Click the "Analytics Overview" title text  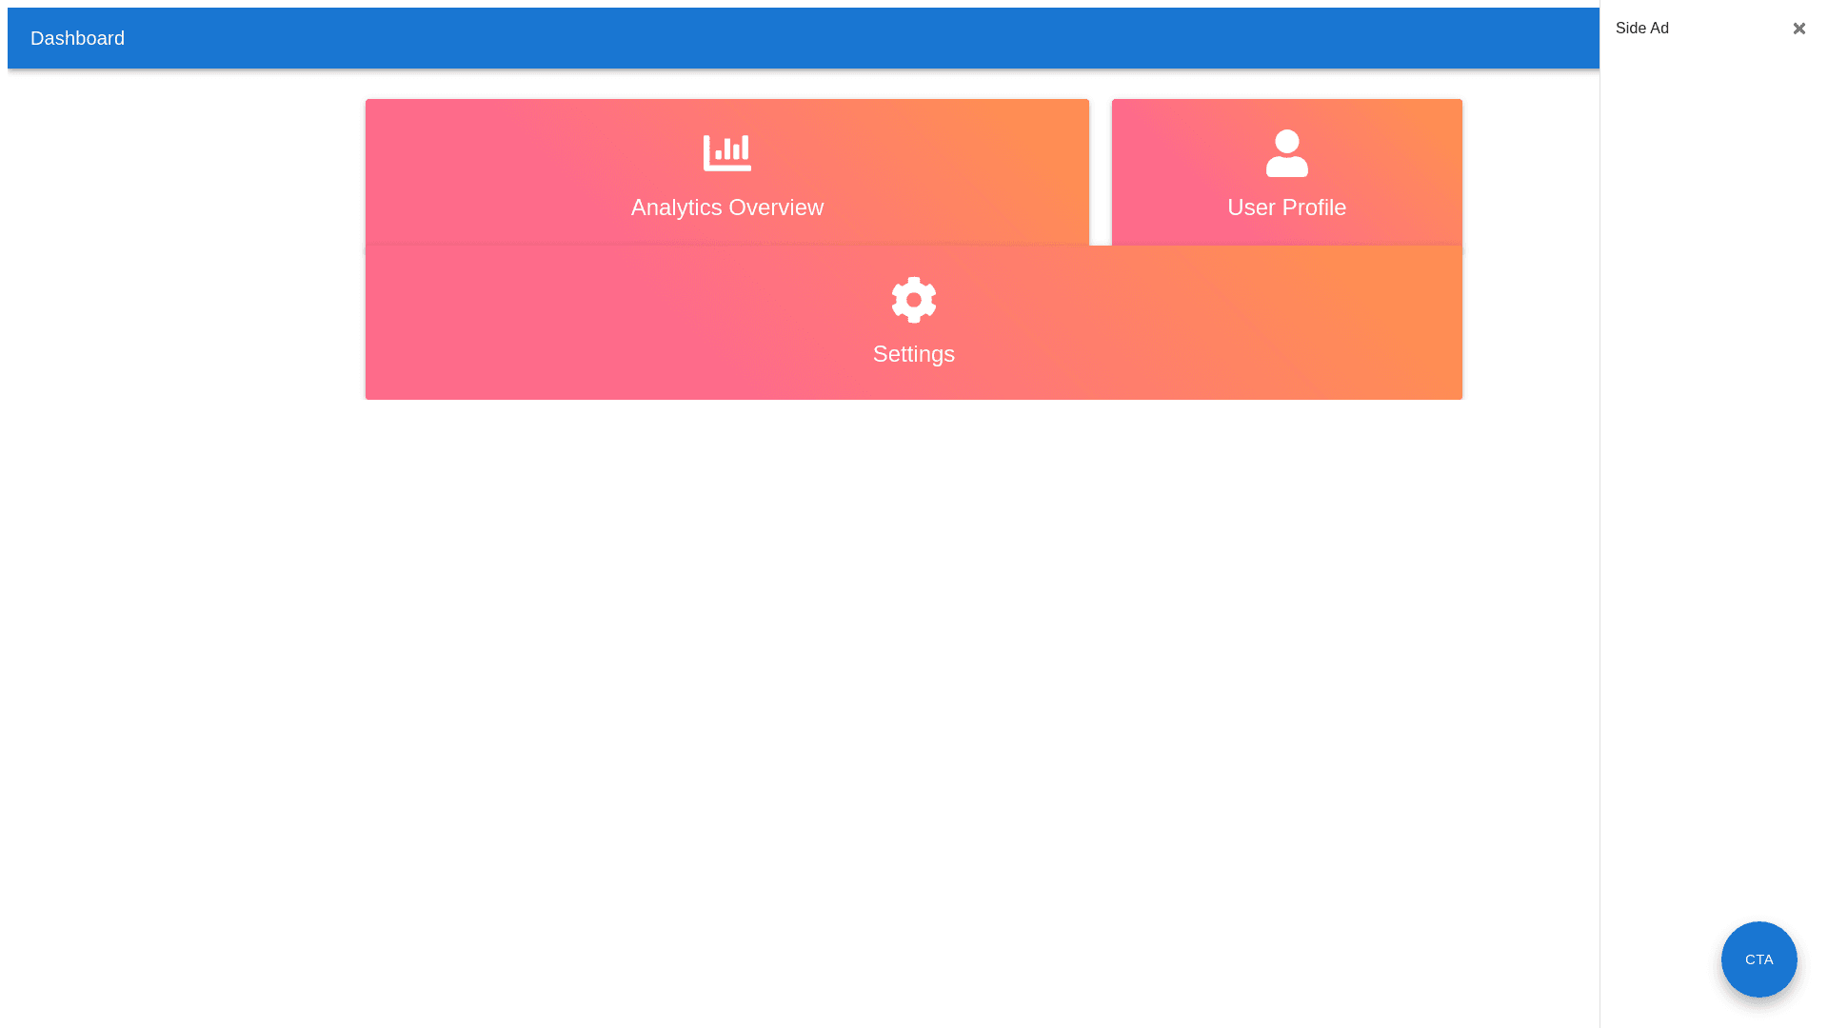(726, 208)
